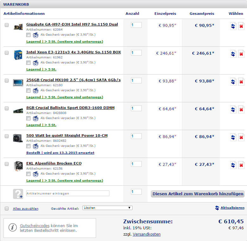Open the Gutscheincodes link

coord(35,226)
